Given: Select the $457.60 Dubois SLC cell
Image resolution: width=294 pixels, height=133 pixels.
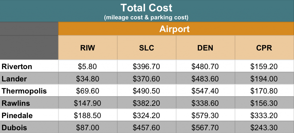Looking at the screenshot, I should pos(147,127).
